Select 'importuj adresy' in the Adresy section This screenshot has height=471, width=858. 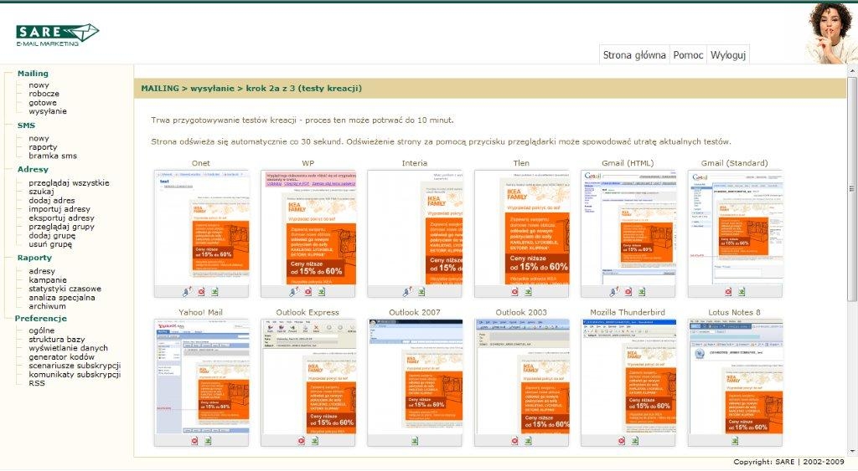point(59,209)
